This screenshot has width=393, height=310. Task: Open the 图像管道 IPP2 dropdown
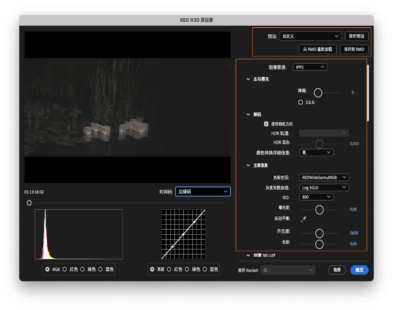310,67
